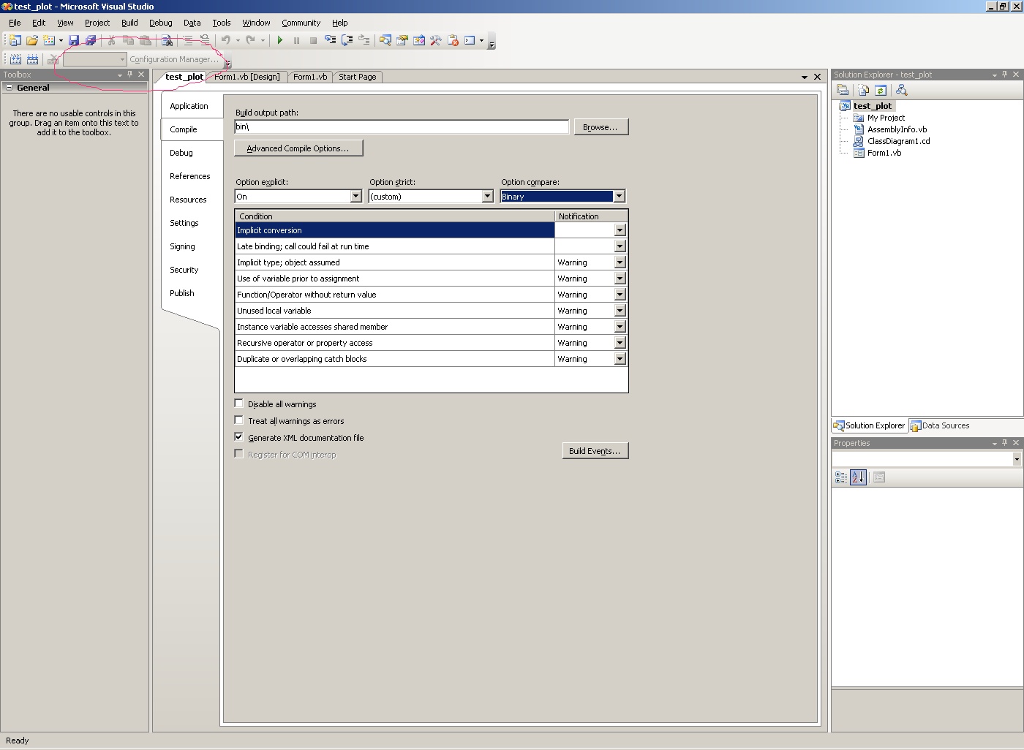The width and height of the screenshot is (1024, 750).
Task: Open notification dropdown for Recursive operator or property access
Action: pyautogui.click(x=620, y=343)
